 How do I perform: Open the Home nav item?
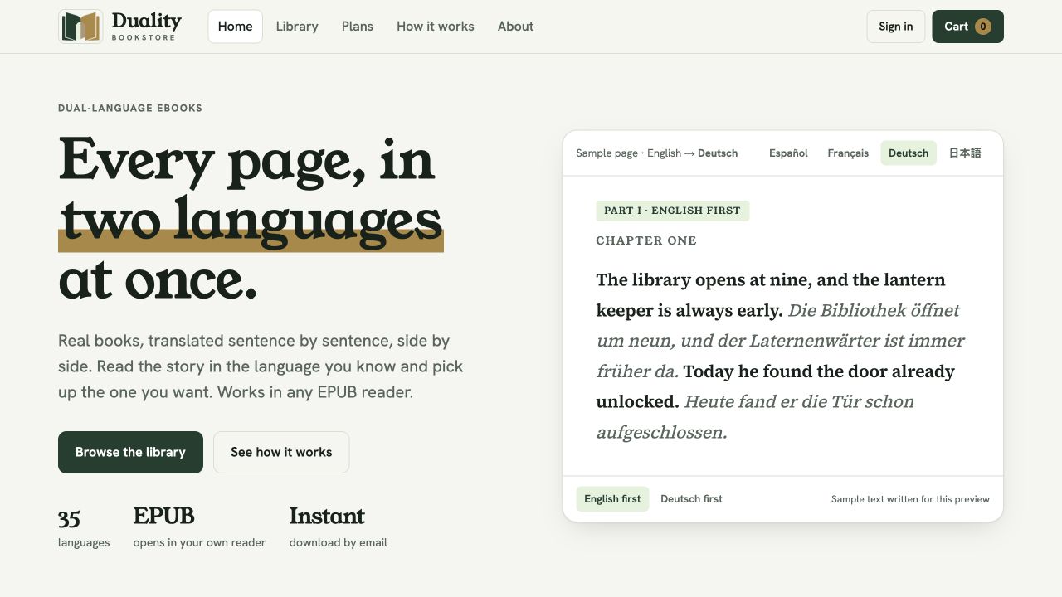(235, 27)
